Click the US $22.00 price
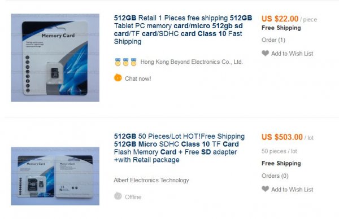This screenshot has width=339, height=219. tap(280, 19)
